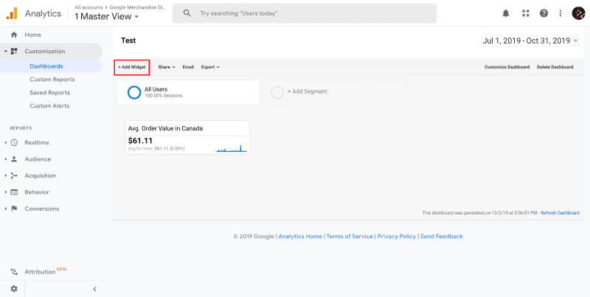This screenshot has width=590, height=297.
Task: Open the Share dropdown
Action: (167, 67)
